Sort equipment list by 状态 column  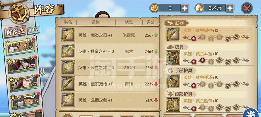129,22
